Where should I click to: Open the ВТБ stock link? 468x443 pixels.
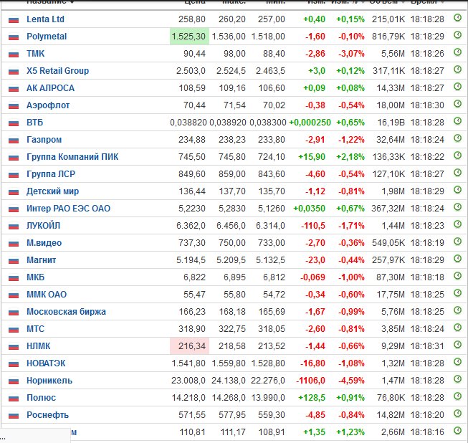pos(35,123)
